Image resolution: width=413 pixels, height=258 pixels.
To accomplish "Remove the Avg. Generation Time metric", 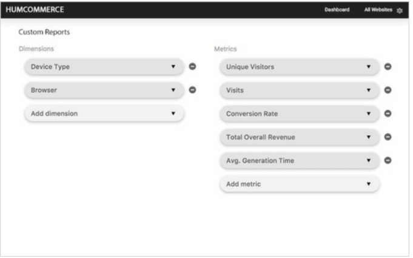I will (388, 160).
